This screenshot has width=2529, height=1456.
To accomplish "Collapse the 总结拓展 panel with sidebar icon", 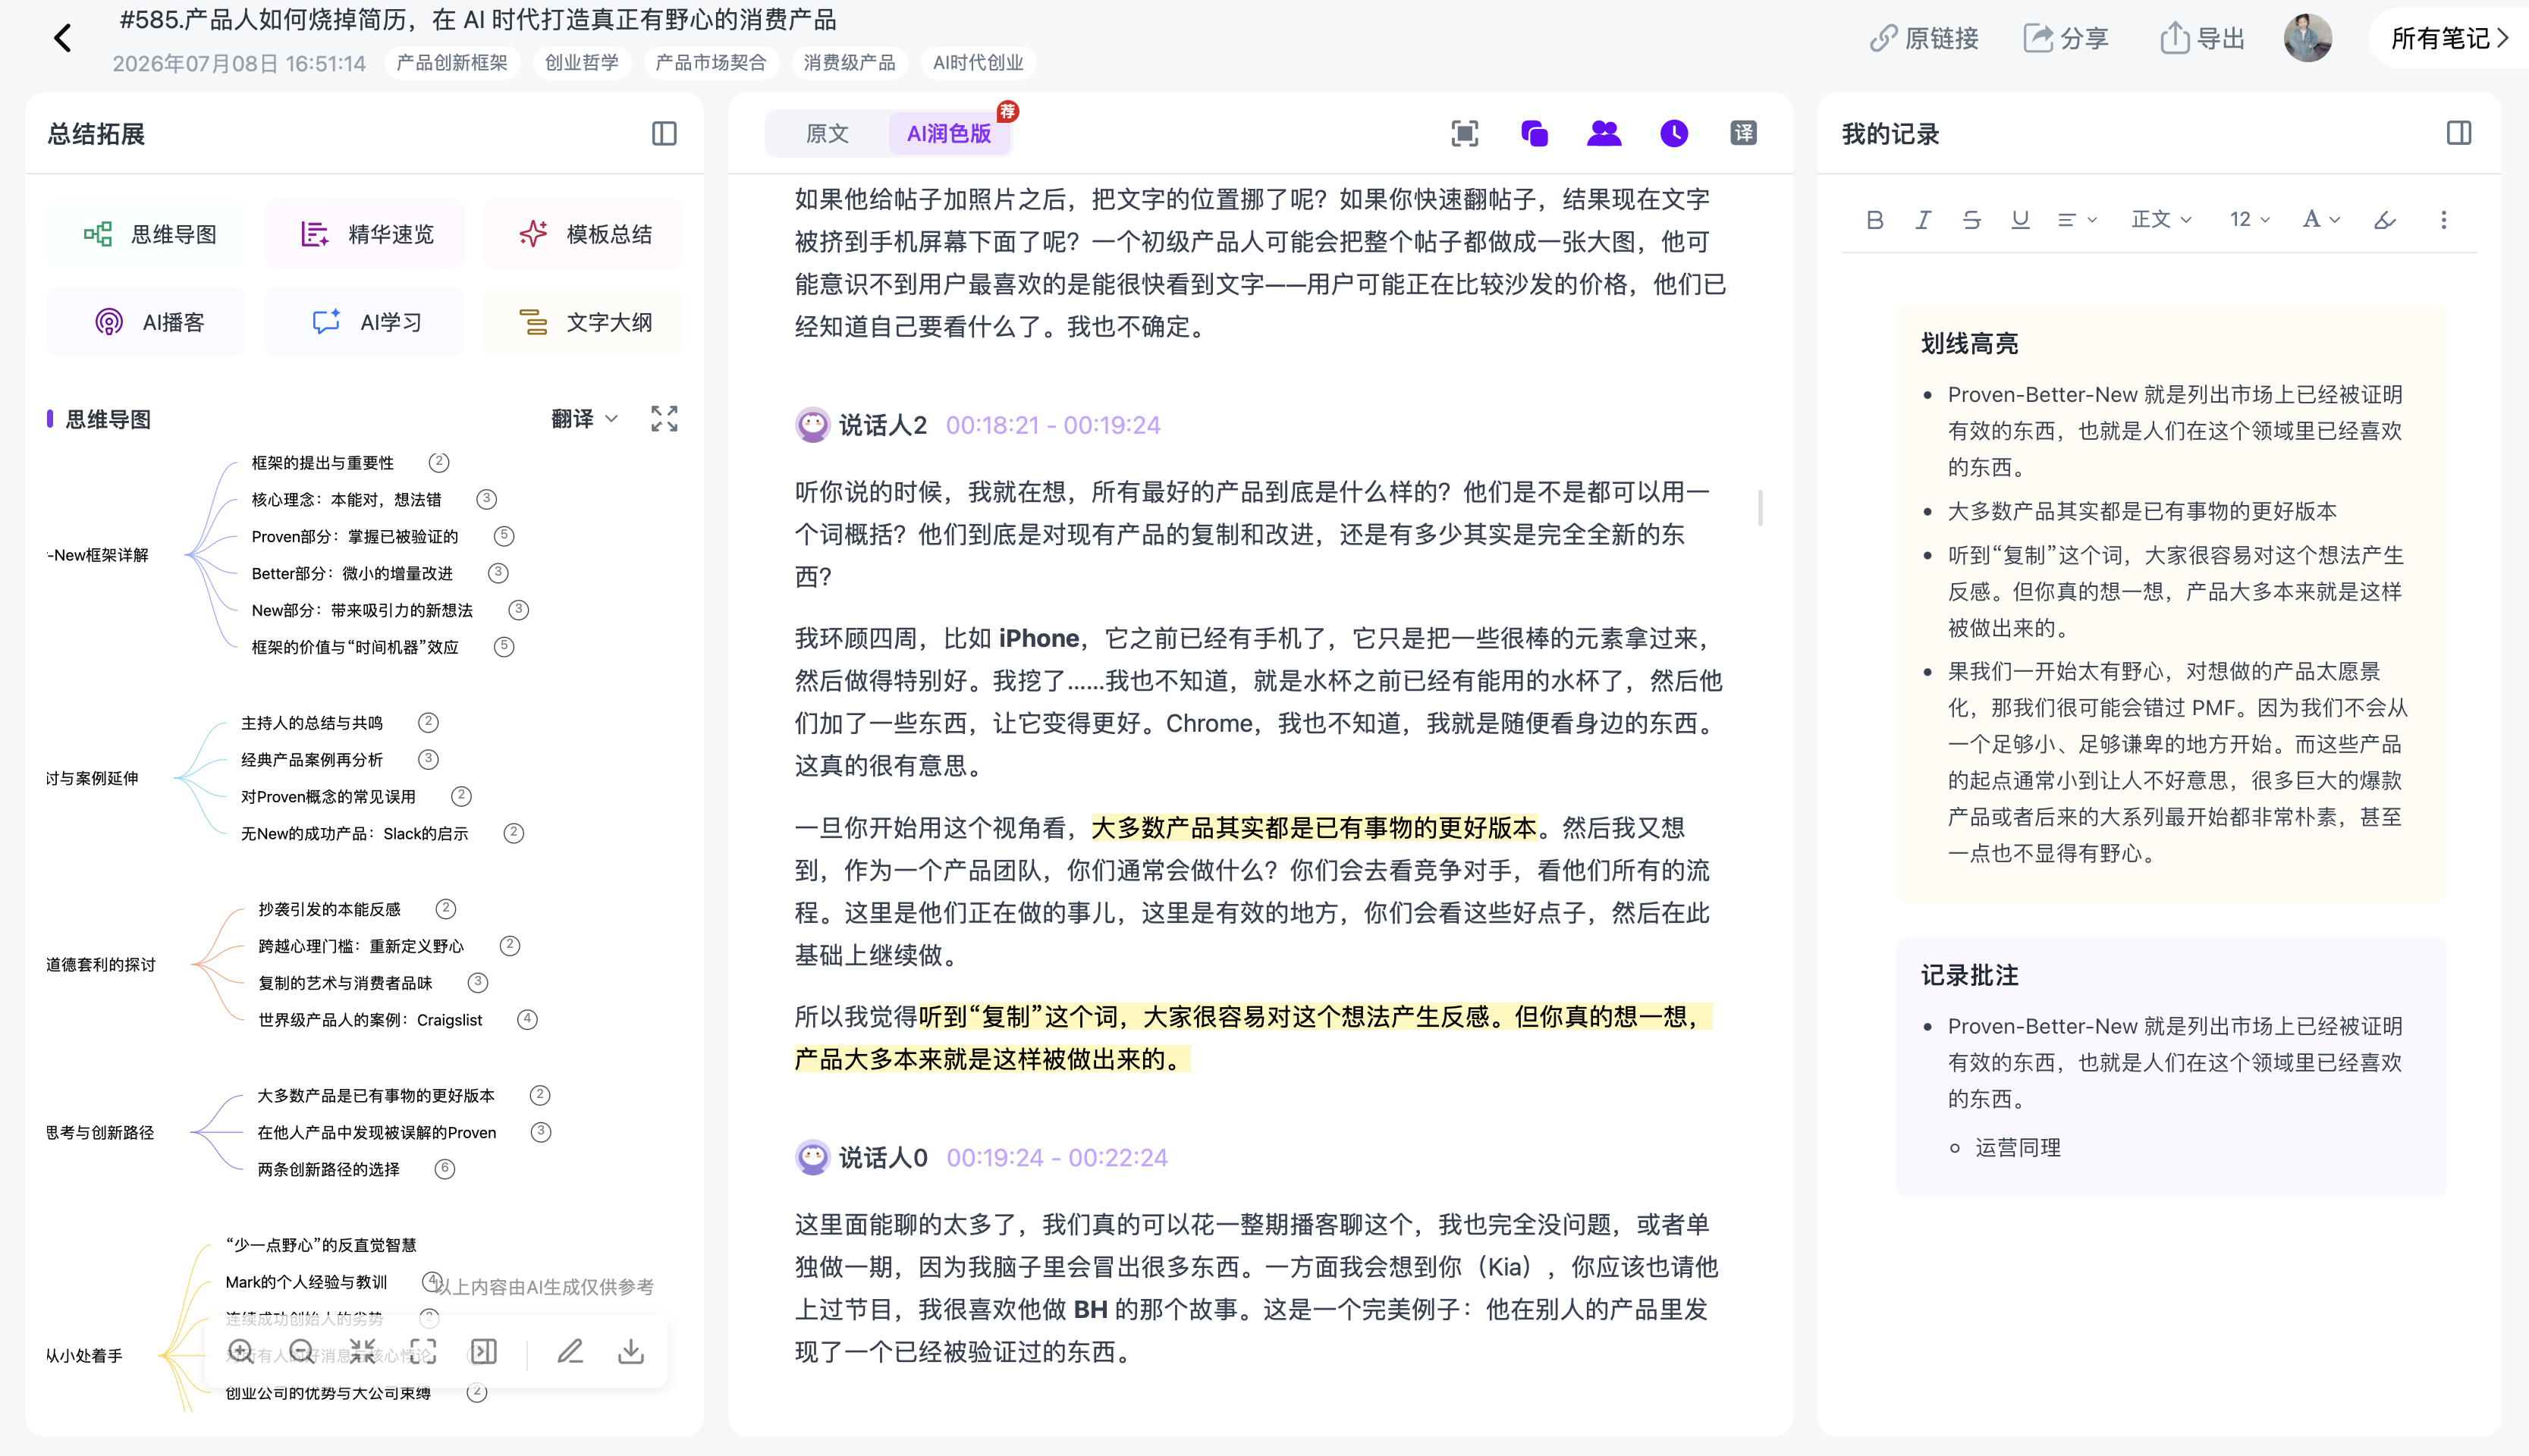I will pyautogui.click(x=664, y=134).
